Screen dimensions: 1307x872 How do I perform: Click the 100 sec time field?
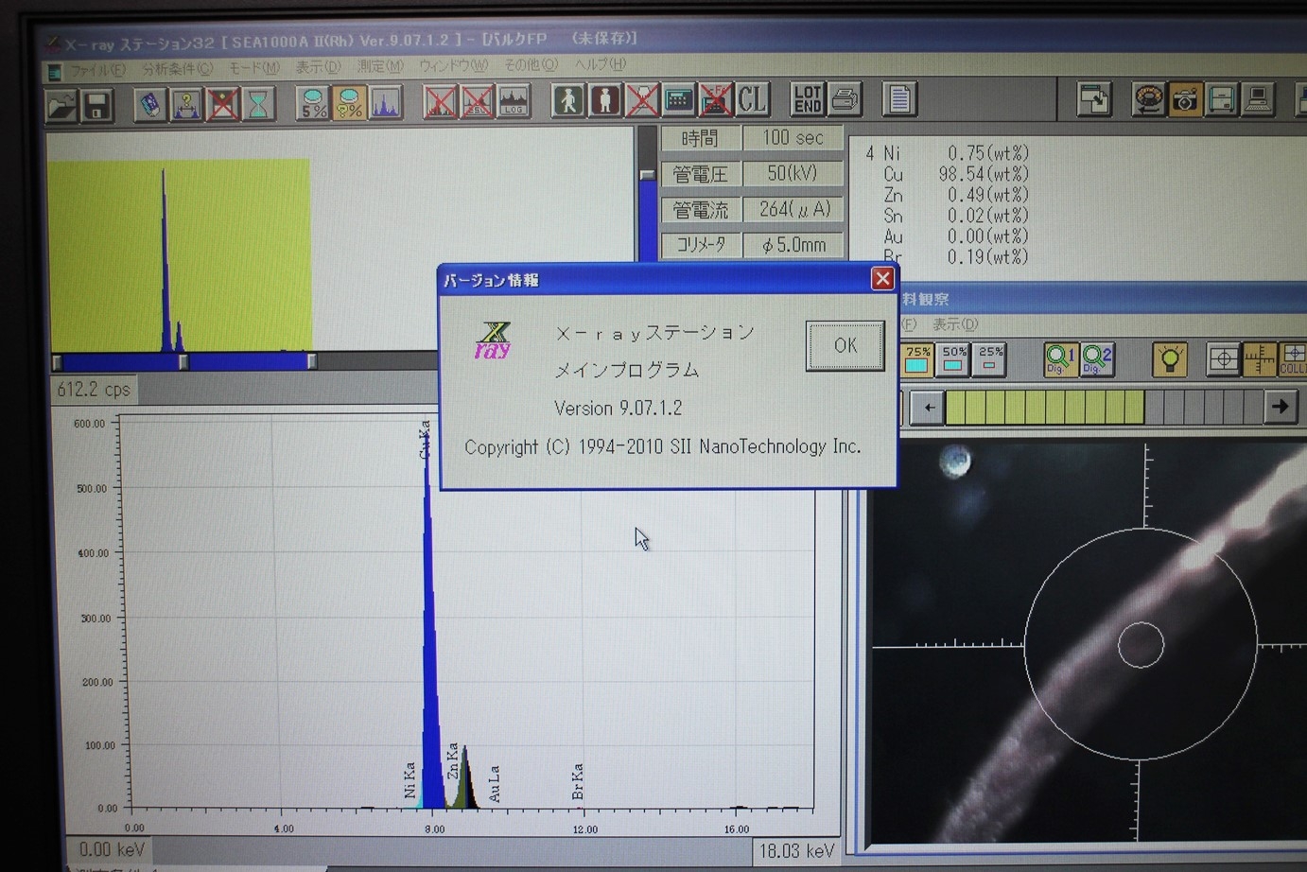click(x=793, y=138)
